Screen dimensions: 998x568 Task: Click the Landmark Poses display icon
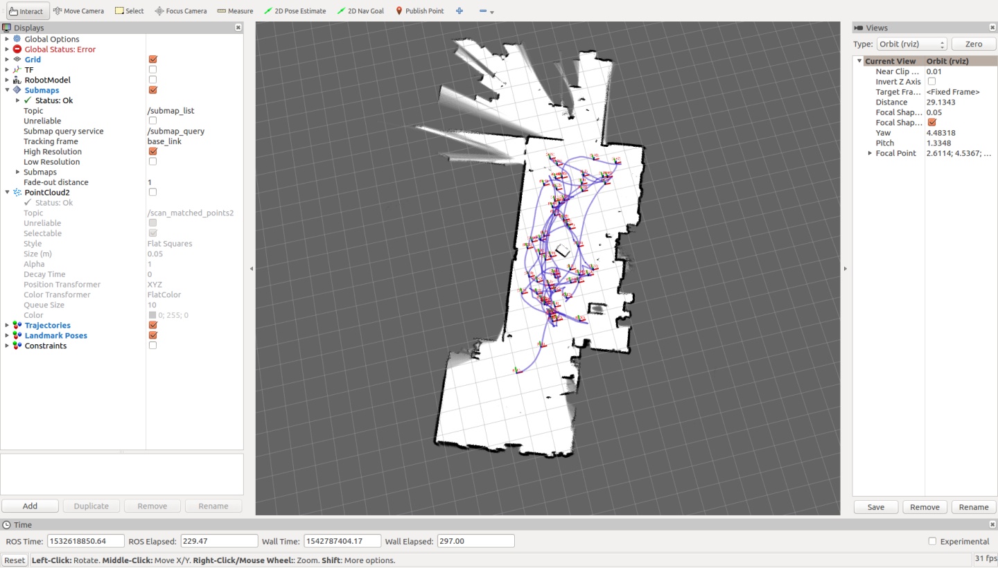point(17,335)
